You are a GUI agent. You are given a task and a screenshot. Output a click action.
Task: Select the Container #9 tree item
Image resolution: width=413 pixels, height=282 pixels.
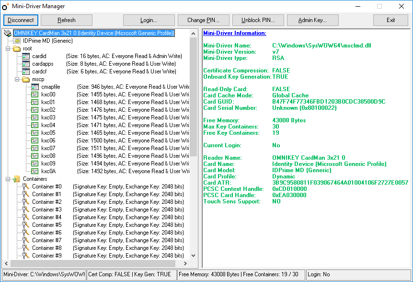(x=108, y=256)
